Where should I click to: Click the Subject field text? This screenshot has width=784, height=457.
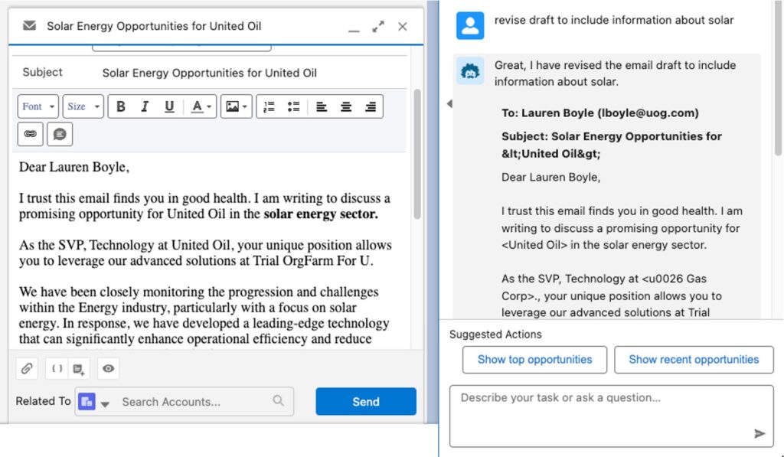point(210,73)
